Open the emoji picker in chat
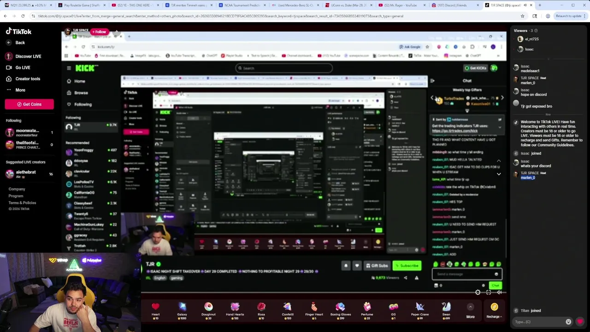Viewport: 590px width, 332px height. 568,322
